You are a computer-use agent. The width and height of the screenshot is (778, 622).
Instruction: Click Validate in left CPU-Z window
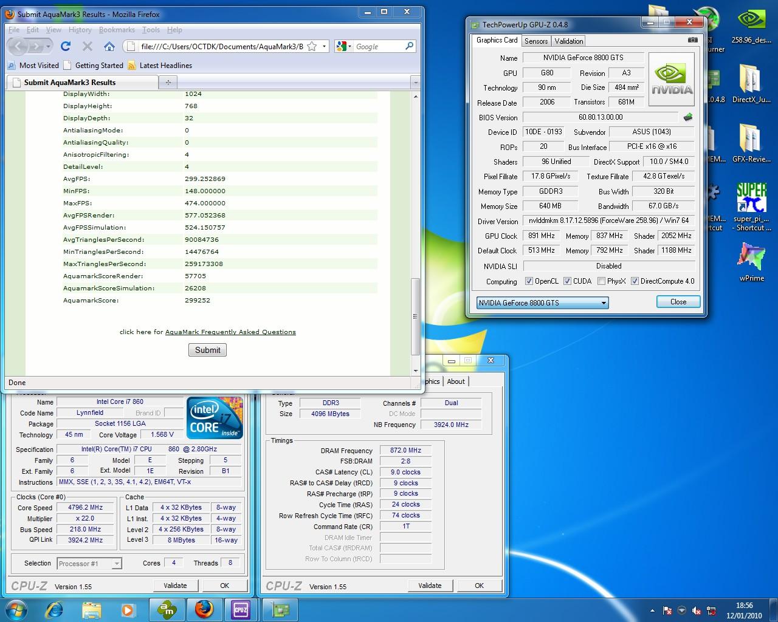[175, 586]
